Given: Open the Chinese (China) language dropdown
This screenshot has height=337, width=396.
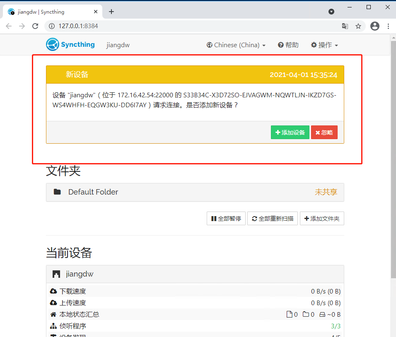Looking at the screenshot, I should (x=236, y=45).
